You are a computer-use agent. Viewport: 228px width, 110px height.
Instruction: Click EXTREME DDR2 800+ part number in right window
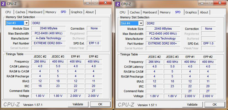pyautogui.click(x=163, y=43)
